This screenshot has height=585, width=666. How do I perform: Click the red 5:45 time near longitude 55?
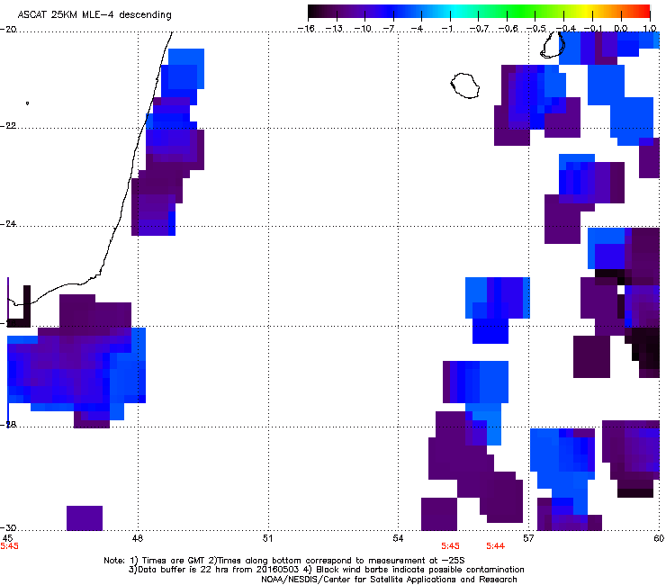point(450,546)
